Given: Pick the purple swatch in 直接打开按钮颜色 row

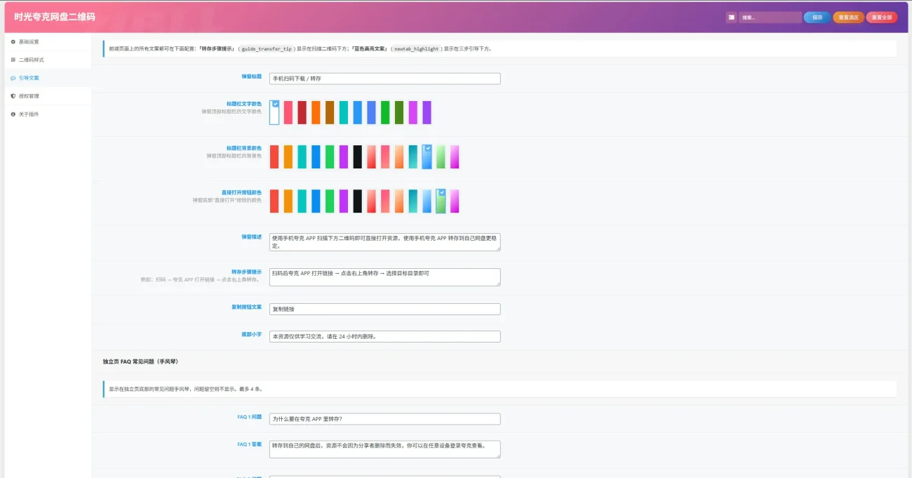Looking at the screenshot, I should click(343, 201).
